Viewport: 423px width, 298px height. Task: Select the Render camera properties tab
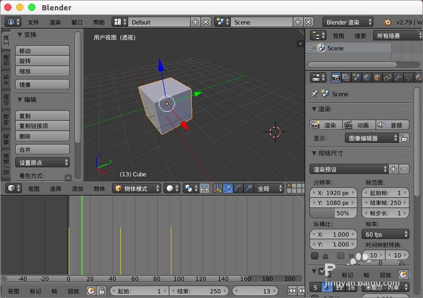[335, 77]
